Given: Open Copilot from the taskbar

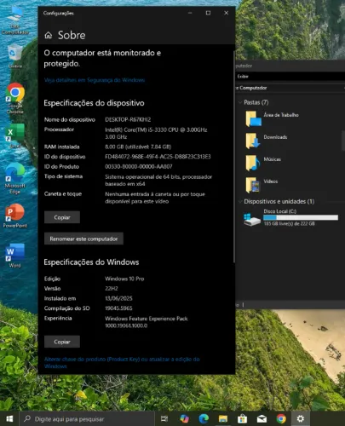Looking at the screenshot, I should [185, 418].
